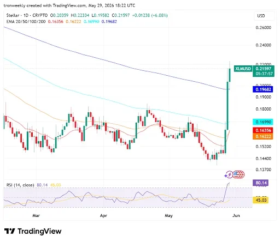
Task: Click red 0.16356 value in EMA legend
Action: (55, 22)
